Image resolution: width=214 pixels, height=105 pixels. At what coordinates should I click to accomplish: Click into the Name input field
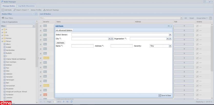(x=82, y=46)
